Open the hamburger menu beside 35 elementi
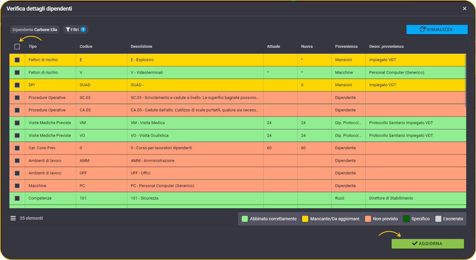Screen dimensions: 476x260 13,218
